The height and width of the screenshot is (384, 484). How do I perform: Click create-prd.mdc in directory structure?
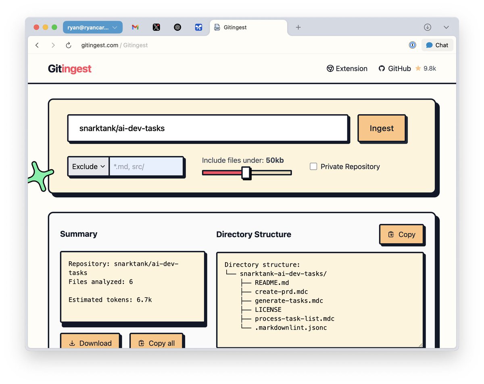(282, 292)
